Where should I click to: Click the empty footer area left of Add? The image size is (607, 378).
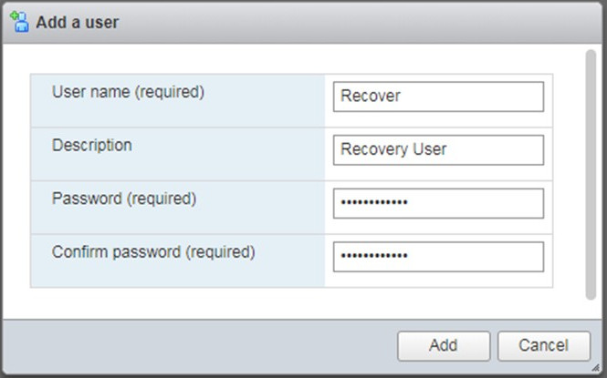pyautogui.click(x=201, y=346)
